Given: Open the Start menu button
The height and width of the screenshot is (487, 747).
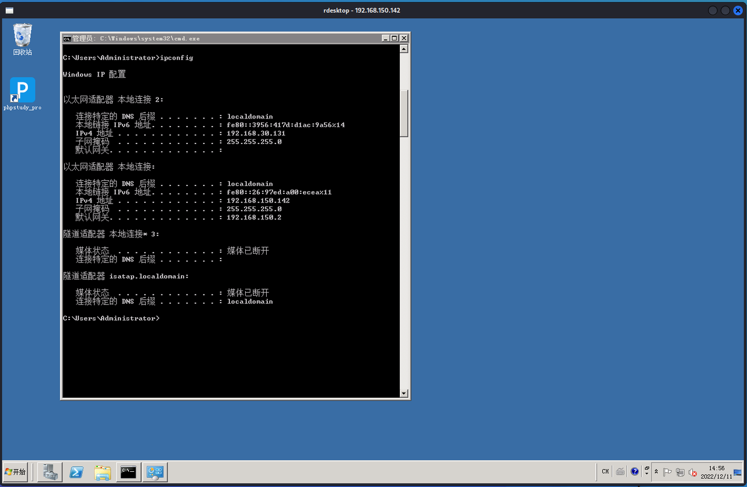Looking at the screenshot, I should pyautogui.click(x=15, y=472).
